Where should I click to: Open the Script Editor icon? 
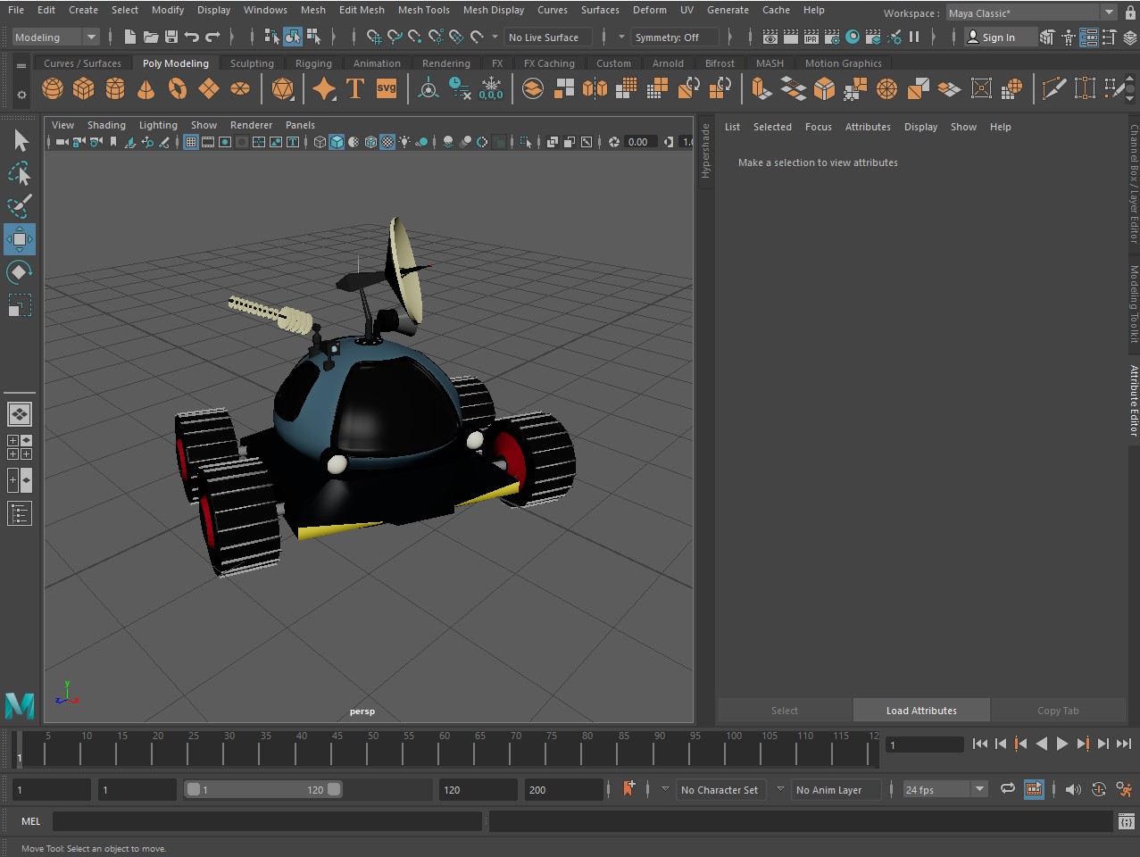[x=1126, y=821]
